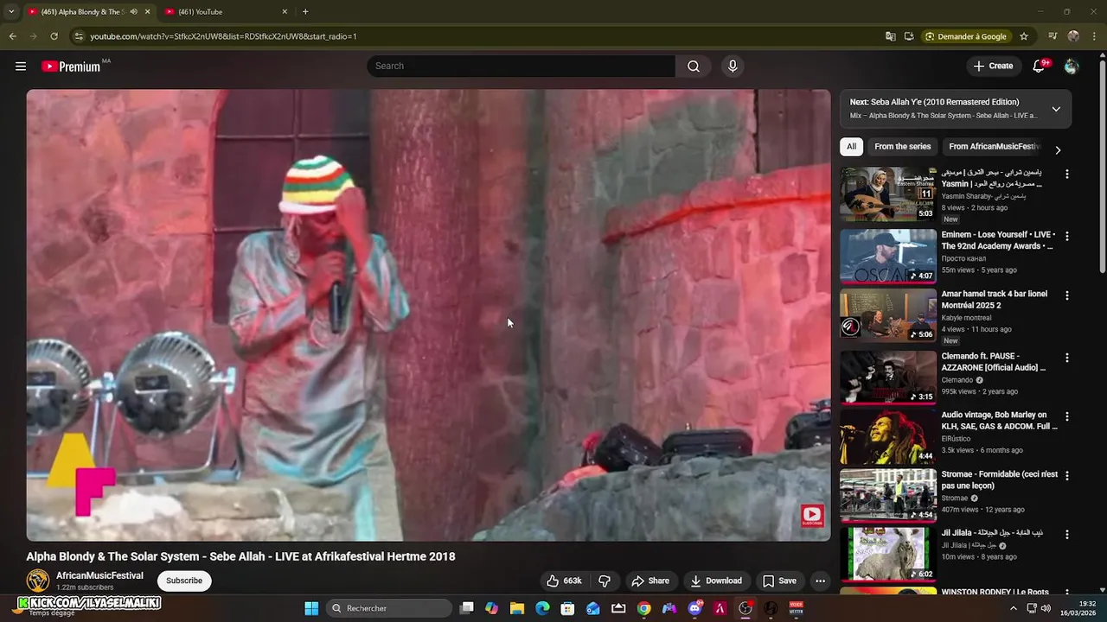1107x622 pixels.
Task: Save the video to a playlist
Action: point(779,581)
